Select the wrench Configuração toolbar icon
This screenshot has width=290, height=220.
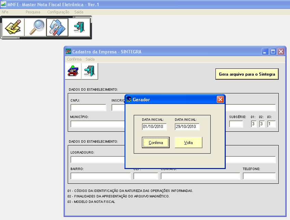pyautogui.click(x=57, y=27)
